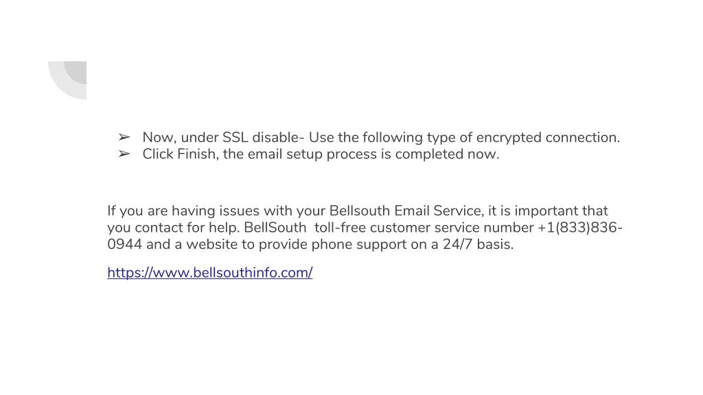Viewport: 703px width, 395px height.
Task: Click the phrase 'encrypted connection'
Action: click(x=547, y=137)
